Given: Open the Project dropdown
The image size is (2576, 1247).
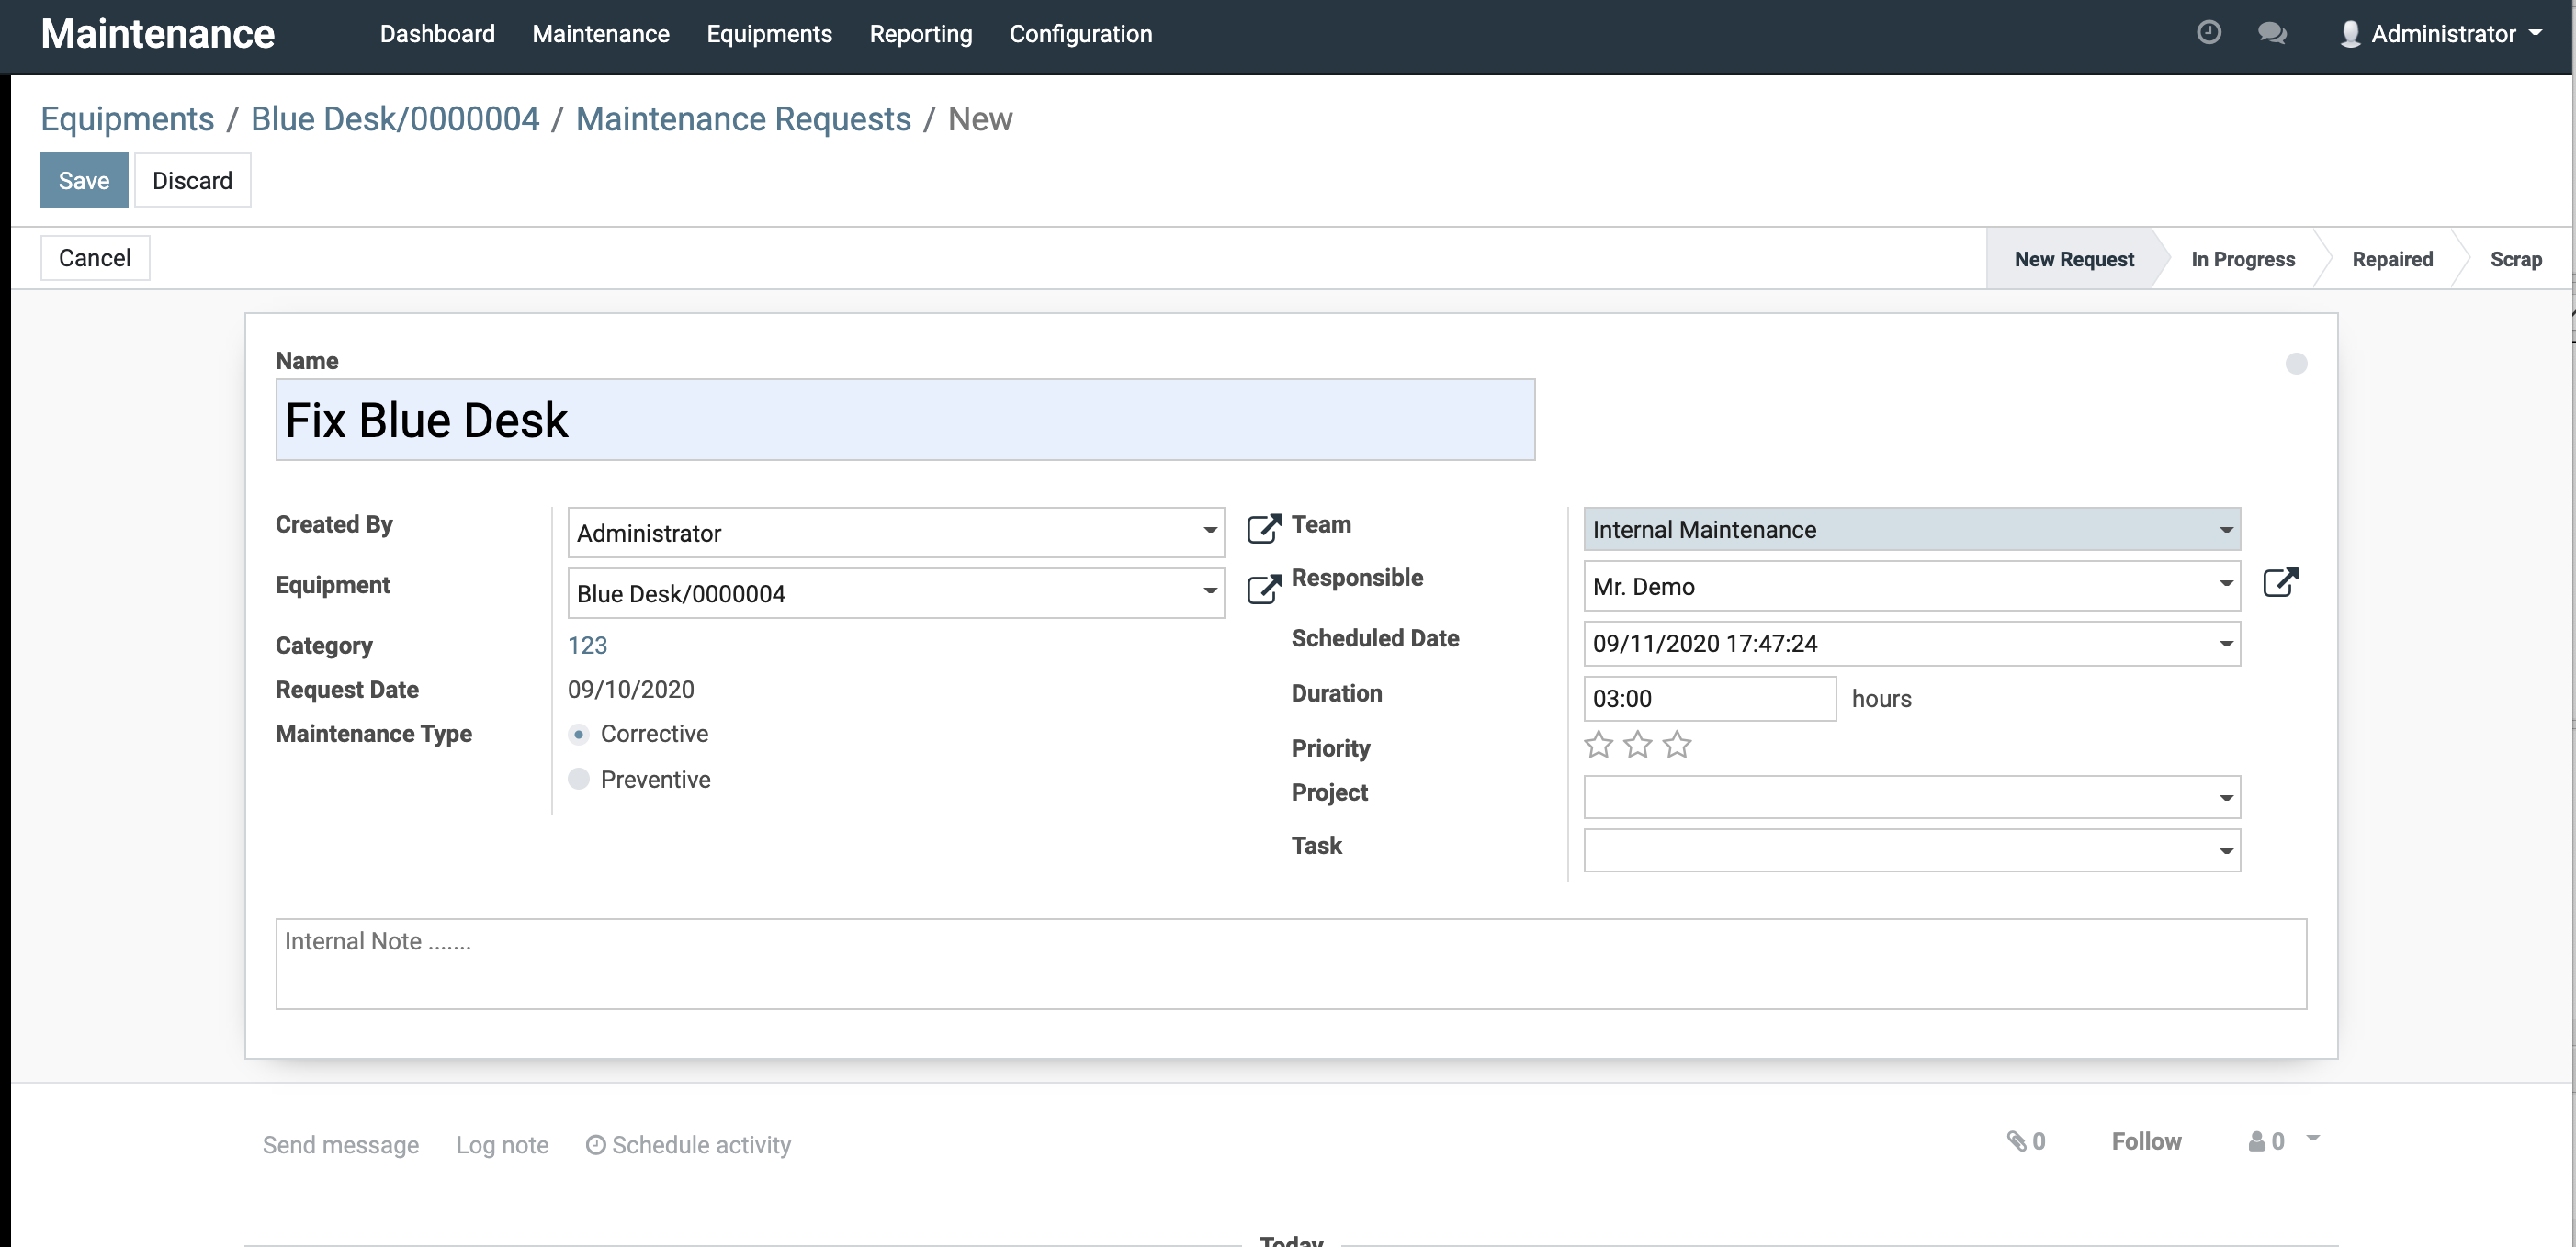Looking at the screenshot, I should point(2225,796).
